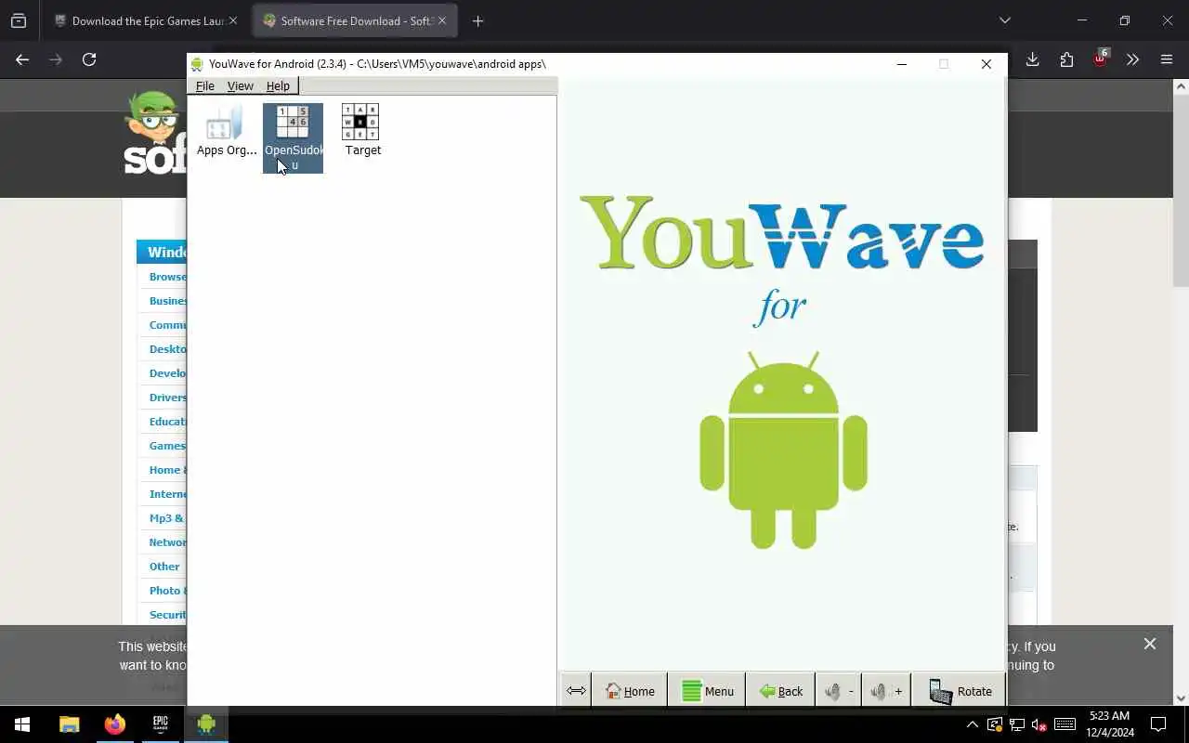This screenshot has width=1189, height=743.
Task: Open File Explorer from the taskbar
Action: [69, 724]
